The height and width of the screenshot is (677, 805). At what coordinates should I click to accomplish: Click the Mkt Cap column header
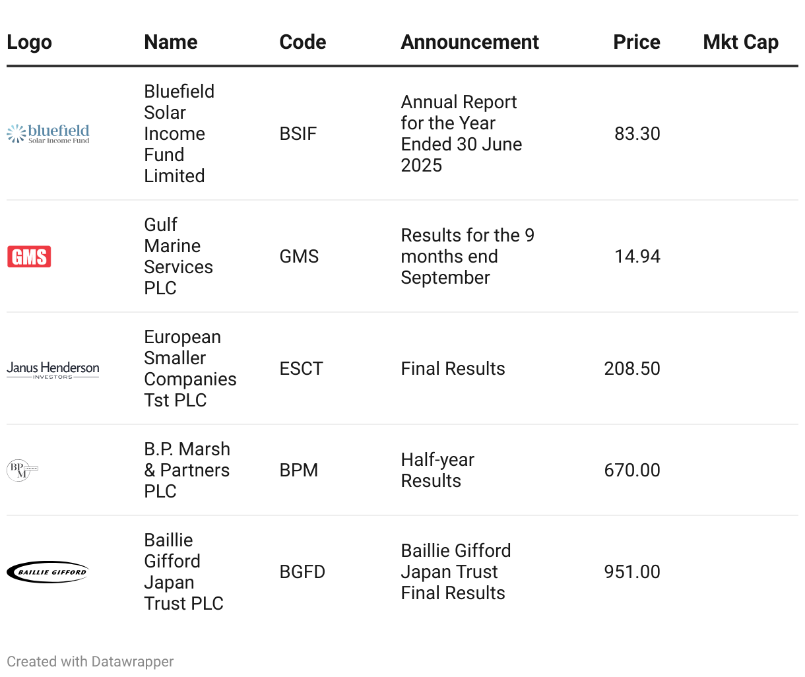tap(741, 42)
